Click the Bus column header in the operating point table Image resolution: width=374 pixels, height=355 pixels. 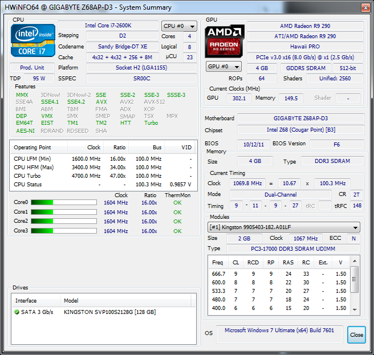(147, 148)
